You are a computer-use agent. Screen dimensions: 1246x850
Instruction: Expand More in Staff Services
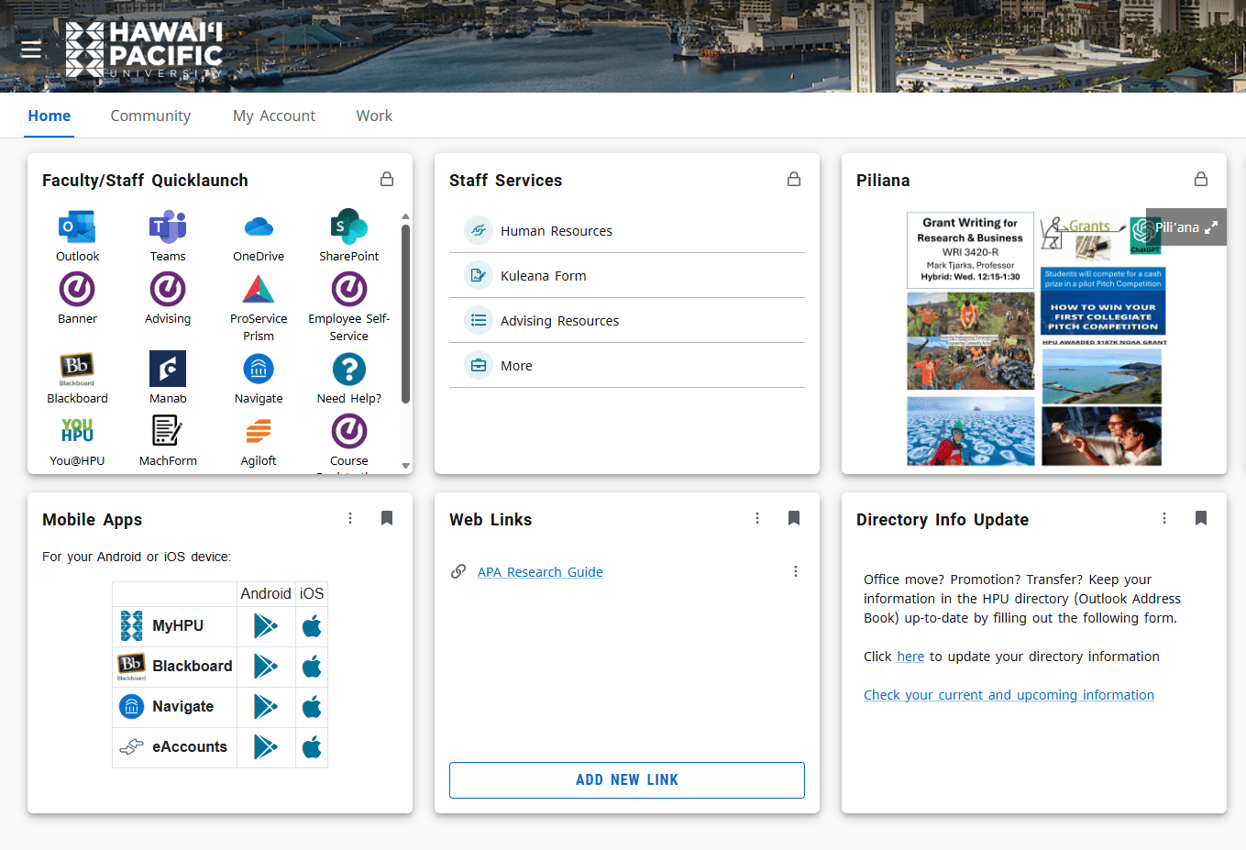coord(627,366)
